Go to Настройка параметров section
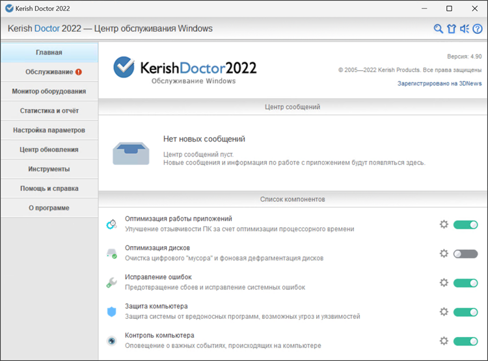Viewport: 488px width, 361px height. (x=49, y=131)
